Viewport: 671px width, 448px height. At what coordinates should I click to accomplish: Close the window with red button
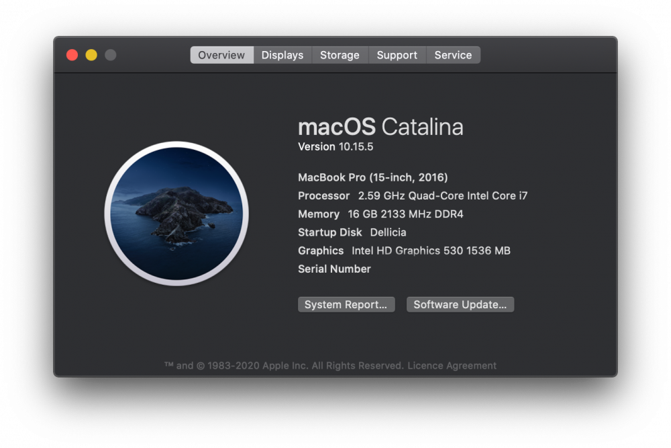point(72,55)
